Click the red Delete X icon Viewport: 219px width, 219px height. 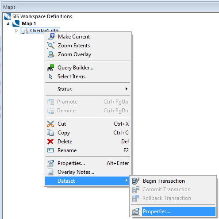click(x=50, y=142)
